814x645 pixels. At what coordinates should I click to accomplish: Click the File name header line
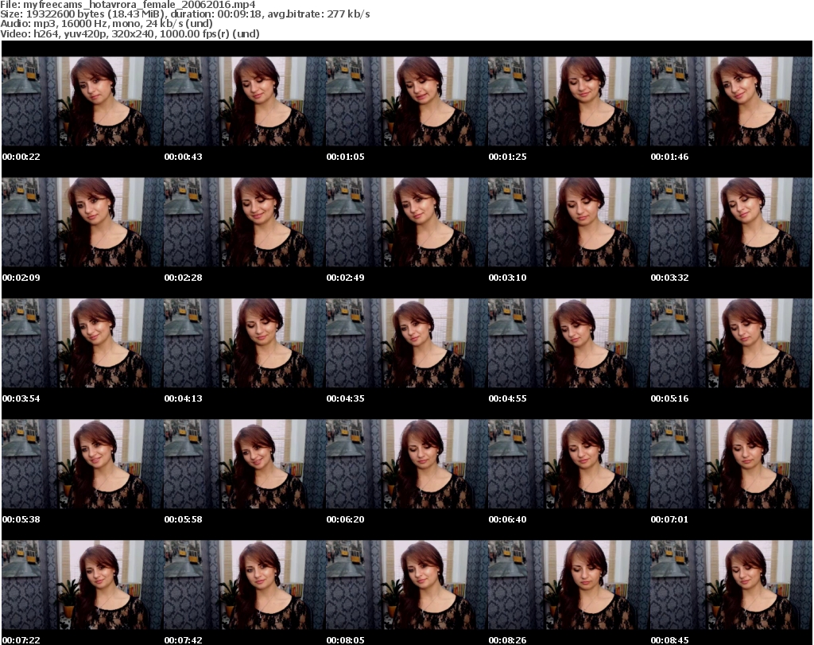128,5
